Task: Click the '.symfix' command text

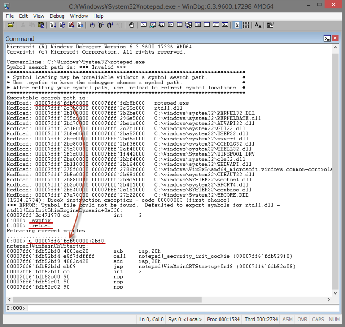Action: click(40, 220)
